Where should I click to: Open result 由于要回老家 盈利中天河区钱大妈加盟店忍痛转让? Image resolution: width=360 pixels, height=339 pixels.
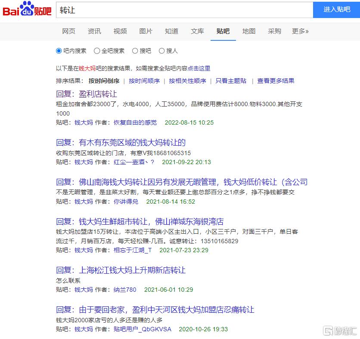(x=155, y=310)
